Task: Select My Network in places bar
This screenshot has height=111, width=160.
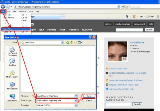Action: 12,98
